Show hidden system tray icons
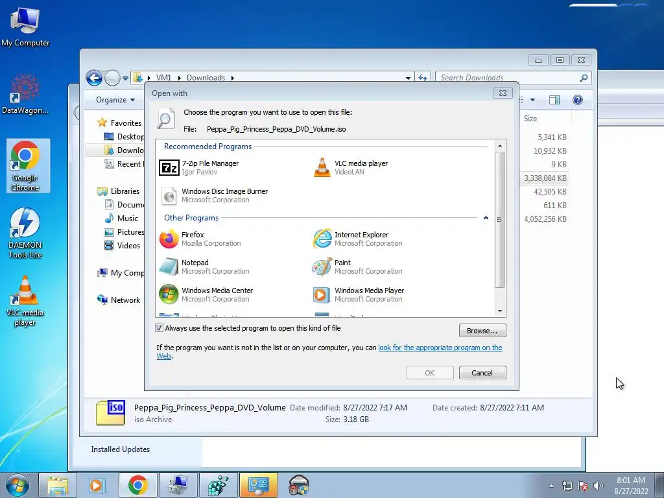Viewport: 664px width, 498px height. (551, 486)
